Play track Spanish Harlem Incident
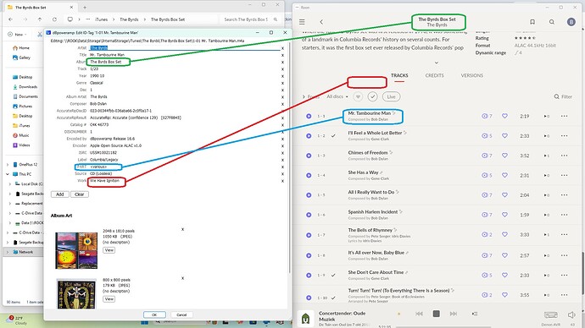Screen dimensions: 585x328 pyautogui.click(x=309, y=215)
